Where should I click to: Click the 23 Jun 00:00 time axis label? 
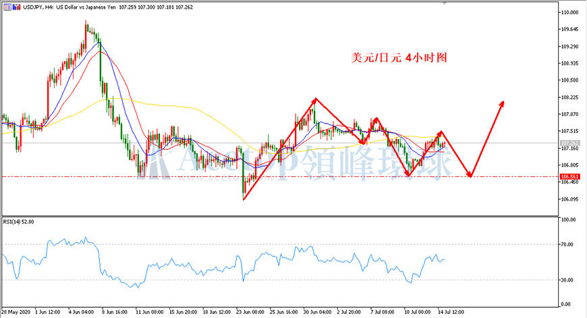click(250, 312)
